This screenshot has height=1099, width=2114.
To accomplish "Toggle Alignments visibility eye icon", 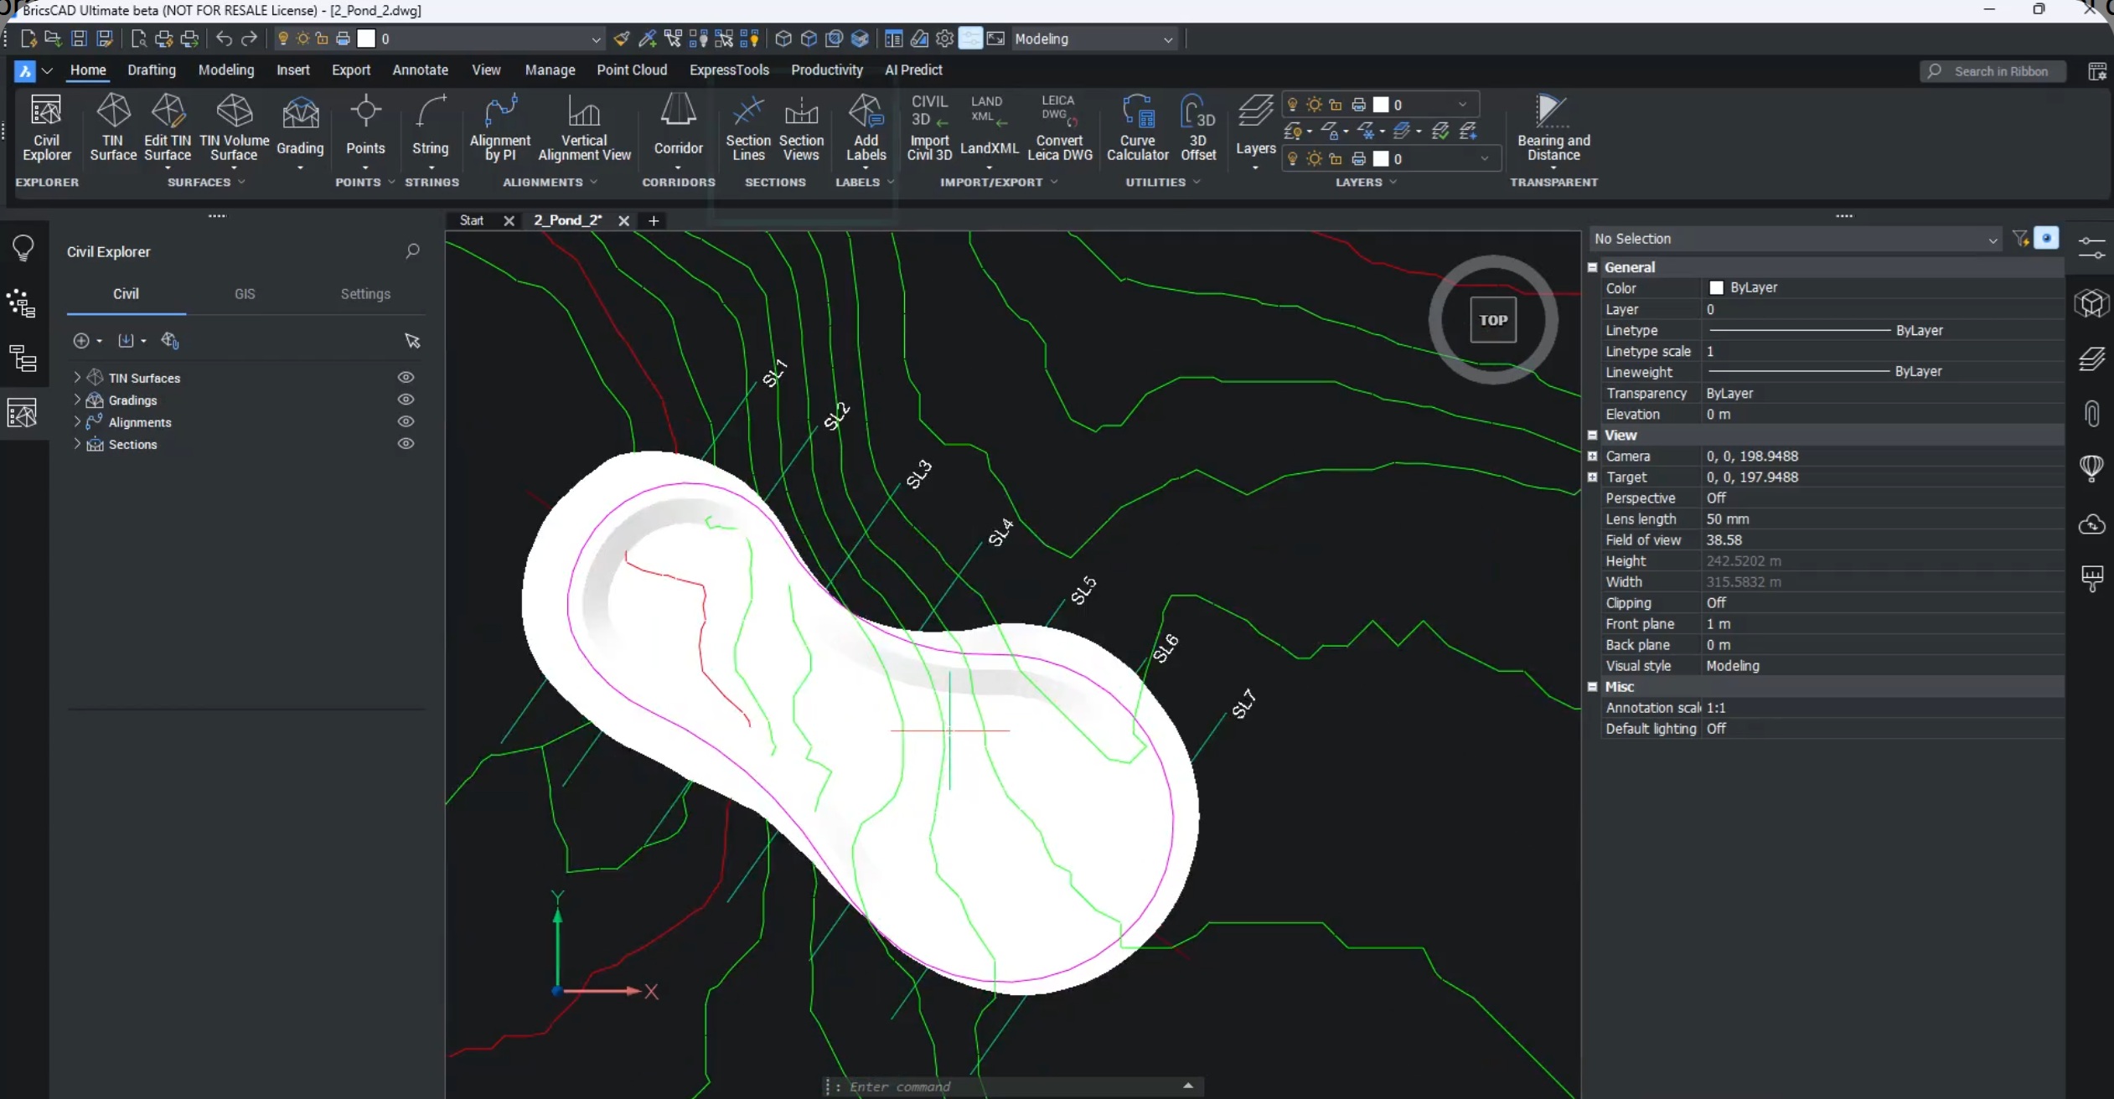I will [x=406, y=421].
